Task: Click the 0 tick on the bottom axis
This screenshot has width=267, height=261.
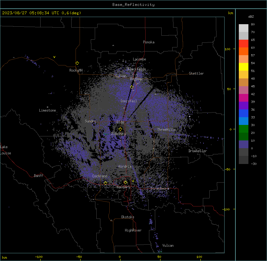Action: (x=120, y=257)
